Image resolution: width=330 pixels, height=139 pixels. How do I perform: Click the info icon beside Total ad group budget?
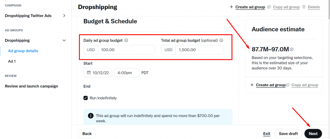click(x=221, y=40)
